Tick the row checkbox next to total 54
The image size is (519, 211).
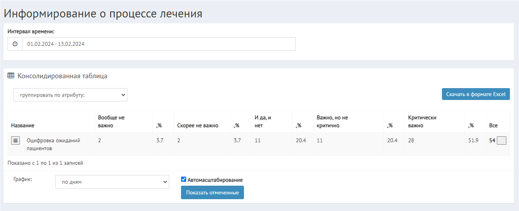pos(501,141)
